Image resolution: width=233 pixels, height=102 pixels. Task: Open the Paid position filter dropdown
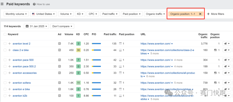point(132,14)
